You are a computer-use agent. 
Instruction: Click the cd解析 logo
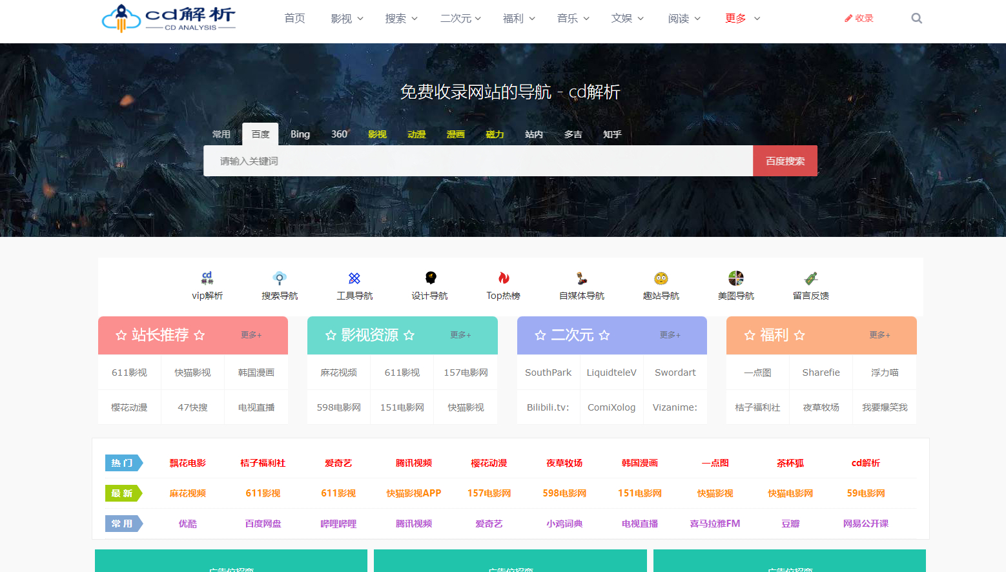click(x=169, y=18)
